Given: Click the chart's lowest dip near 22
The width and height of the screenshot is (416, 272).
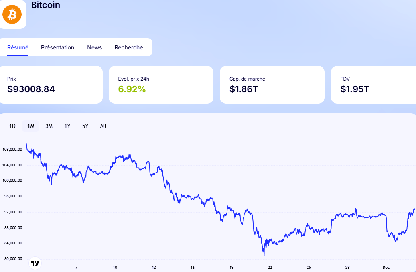Looking at the screenshot, I should pyautogui.click(x=264, y=255).
